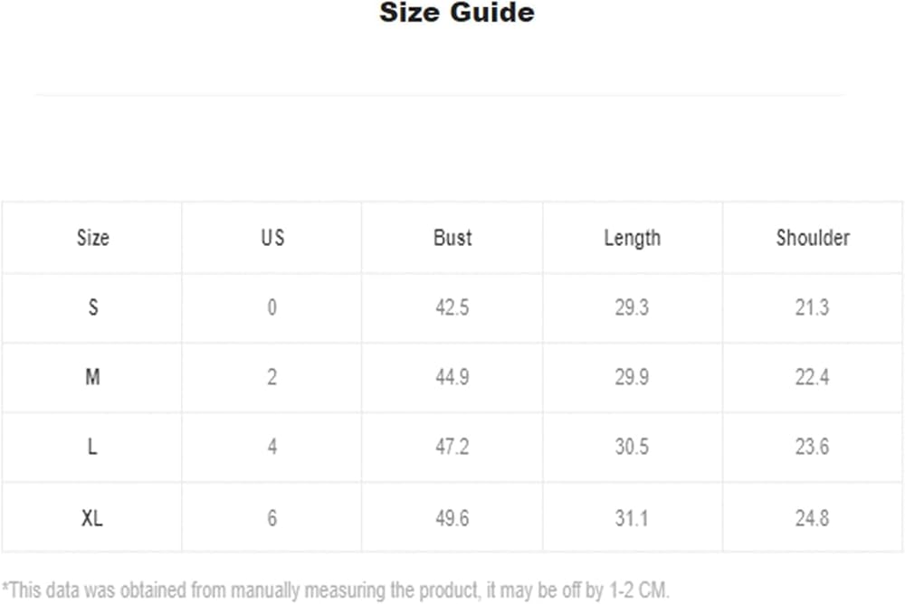Click the shoulder value 21.3
905x604 pixels.
coord(812,307)
